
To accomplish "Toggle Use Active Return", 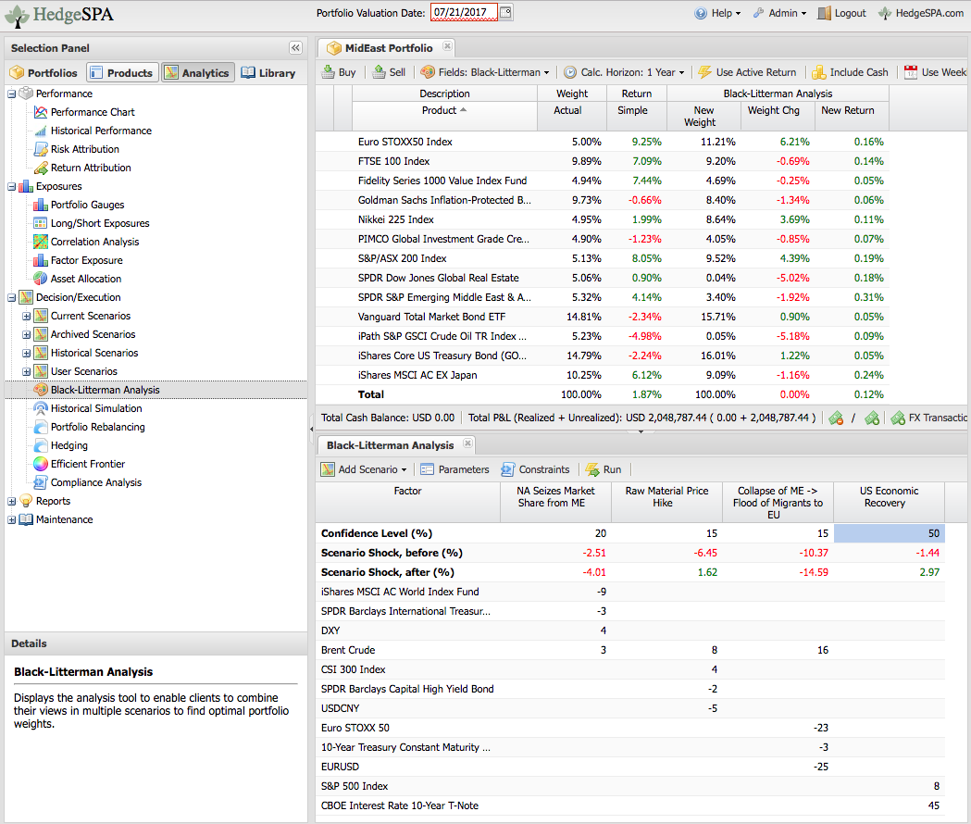I will pos(747,72).
